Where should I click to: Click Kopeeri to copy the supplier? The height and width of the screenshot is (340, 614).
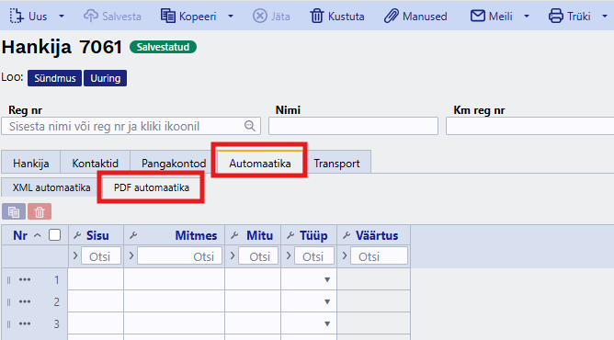click(x=188, y=17)
